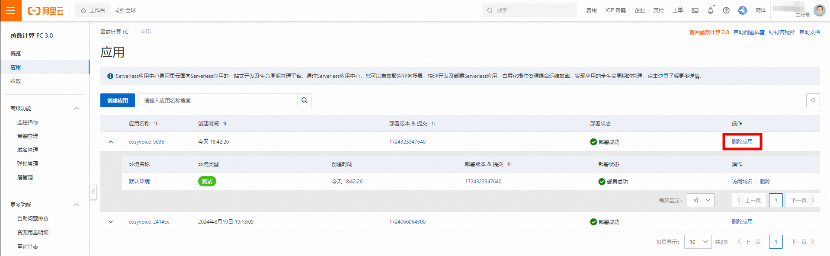The height and width of the screenshot is (256, 830).
Task: Open the cosyvoice-2414ec application link
Action: click(x=149, y=222)
